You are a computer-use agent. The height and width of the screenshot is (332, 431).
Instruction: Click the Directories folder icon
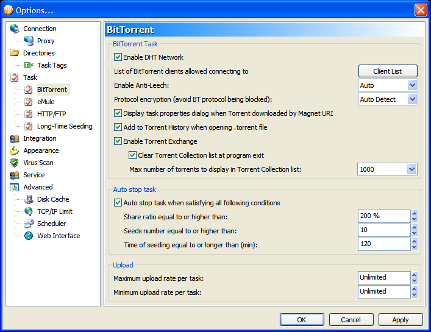tap(14, 53)
